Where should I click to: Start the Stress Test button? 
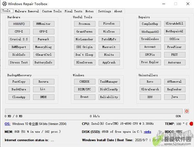pos(19,62)
